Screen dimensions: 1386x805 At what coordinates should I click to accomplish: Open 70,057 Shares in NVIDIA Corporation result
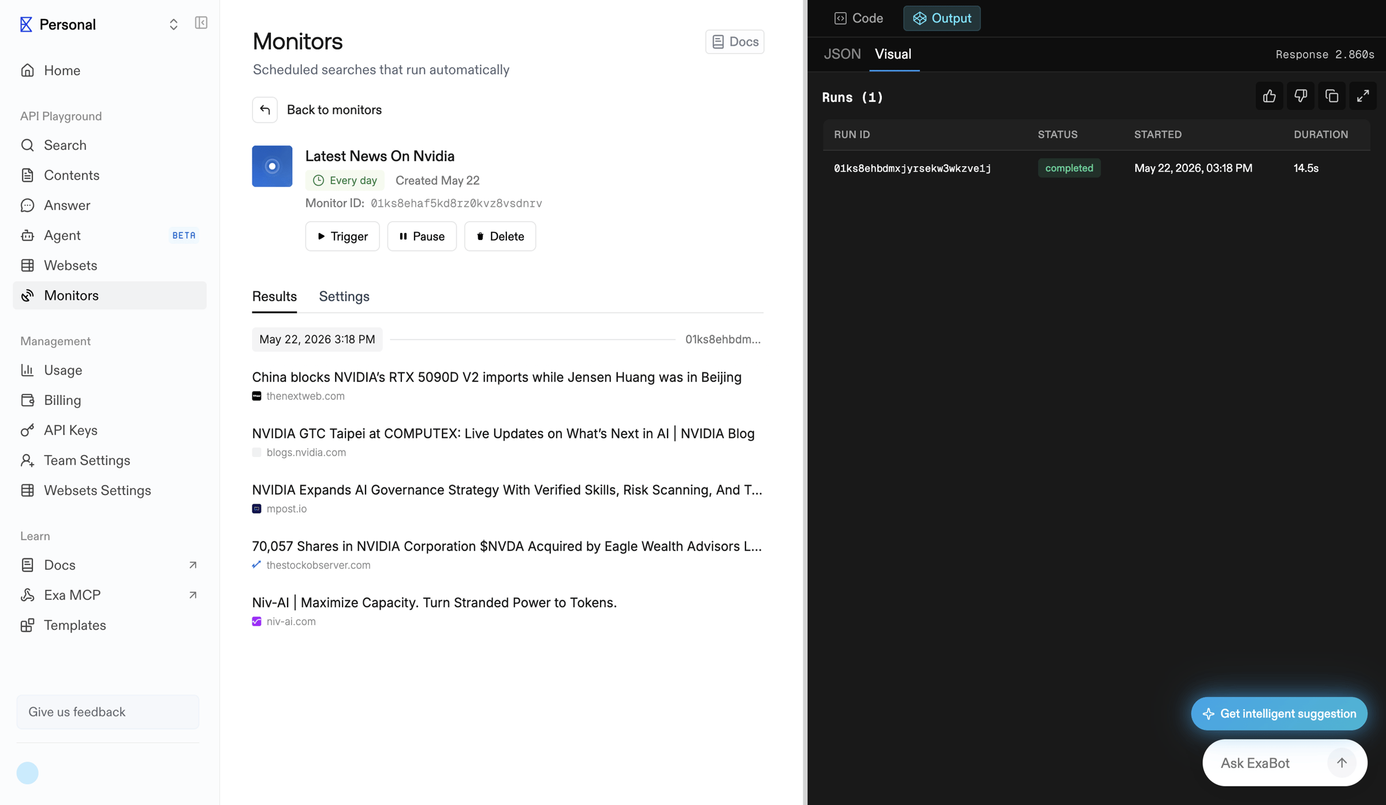(507, 546)
